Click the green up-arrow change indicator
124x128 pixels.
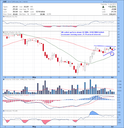pos(103,7)
